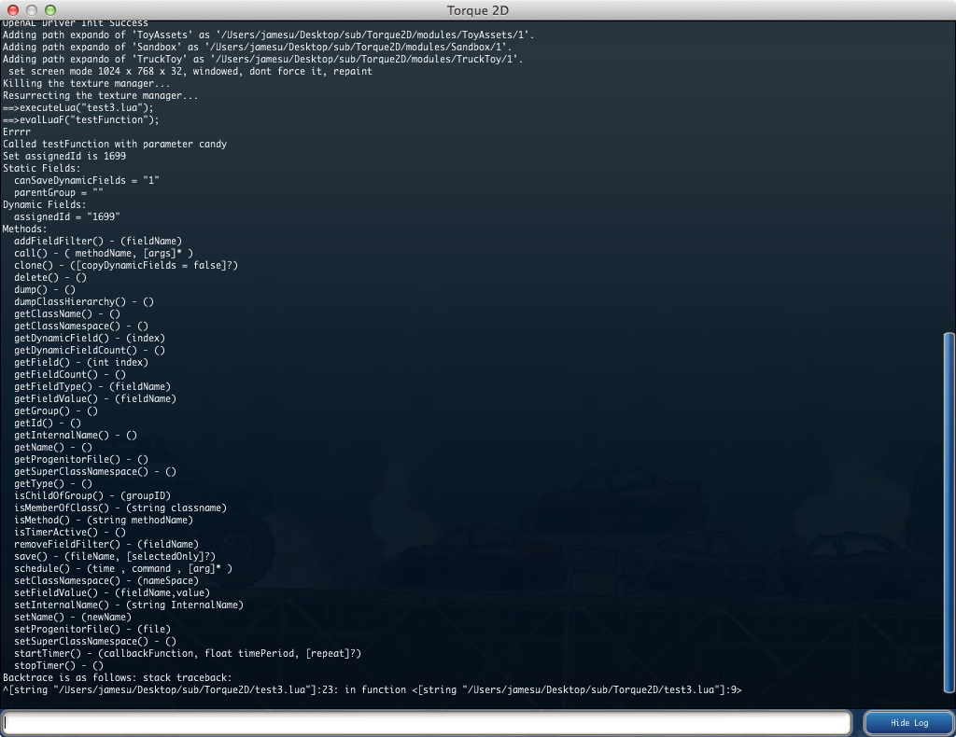Click the "Set assignedId is 1699" line
This screenshot has height=737, width=956.
[64, 156]
